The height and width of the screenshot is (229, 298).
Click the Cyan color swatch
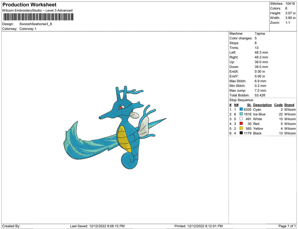241,110
